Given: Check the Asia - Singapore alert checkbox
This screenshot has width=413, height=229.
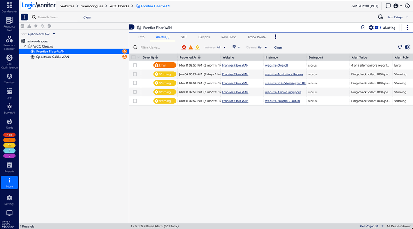Looking at the screenshot, I should pyautogui.click(x=135, y=92).
